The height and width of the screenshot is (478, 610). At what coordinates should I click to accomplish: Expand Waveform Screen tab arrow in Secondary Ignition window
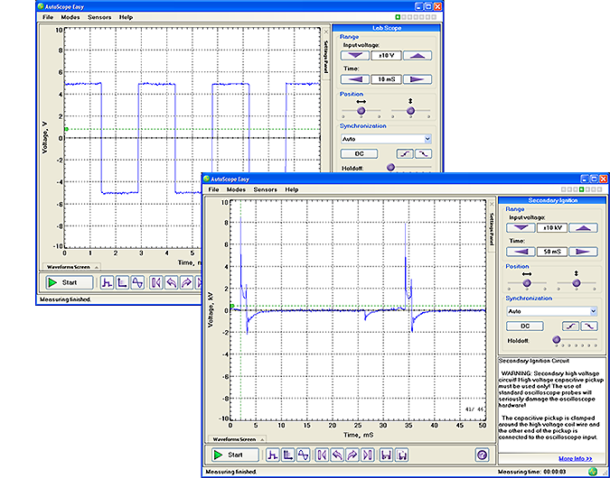pos(263,439)
